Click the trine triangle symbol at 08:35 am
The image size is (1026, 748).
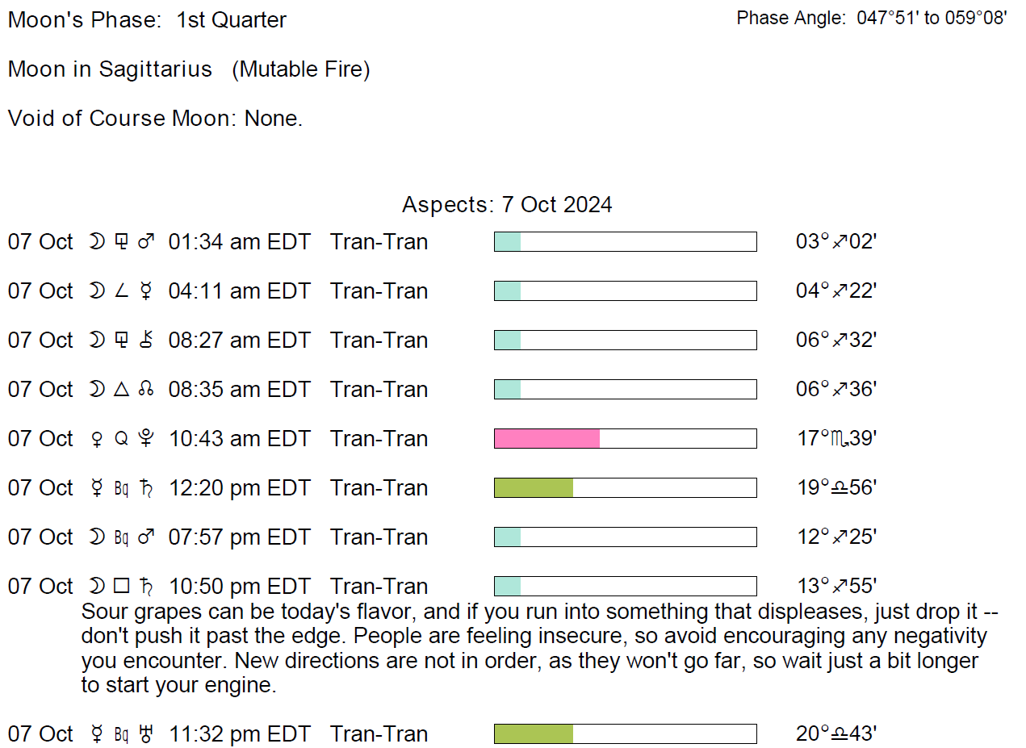pyautogui.click(x=122, y=390)
